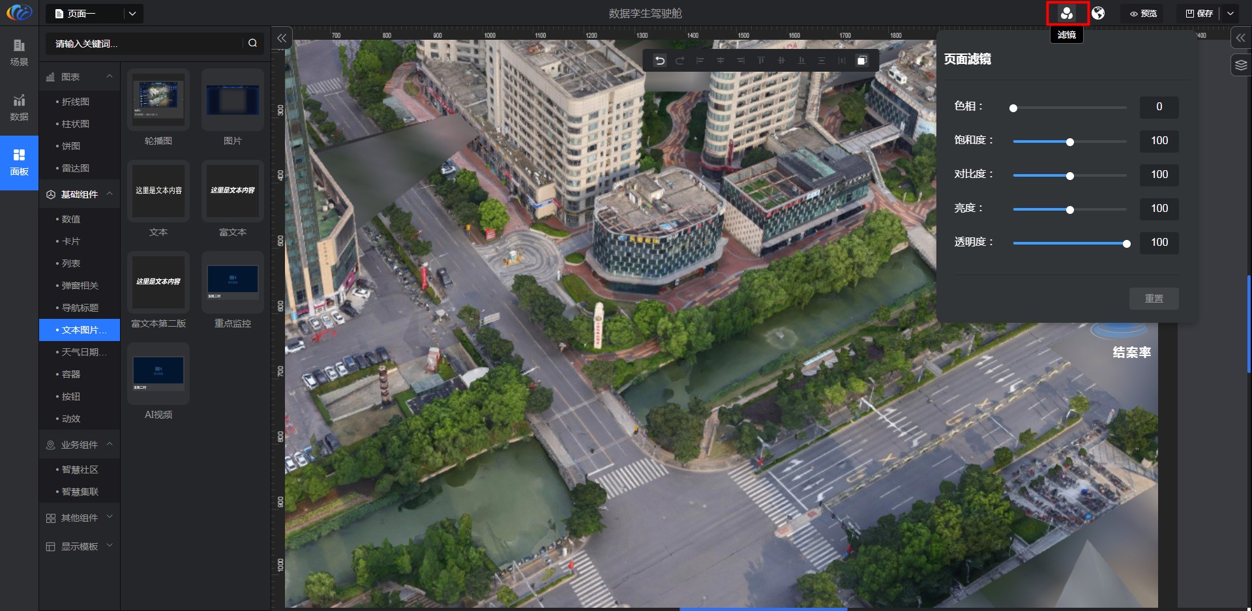The width and height of the screenshot is (1252, 611).
Task: Select the 轮播图 component thumbnail
Action: point(158,100)
